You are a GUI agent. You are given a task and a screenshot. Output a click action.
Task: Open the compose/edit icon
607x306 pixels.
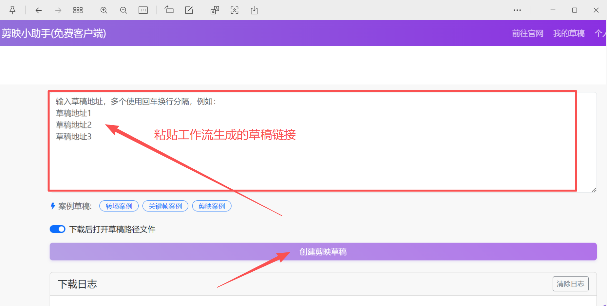pyautogui.click(x=189, y=10)
